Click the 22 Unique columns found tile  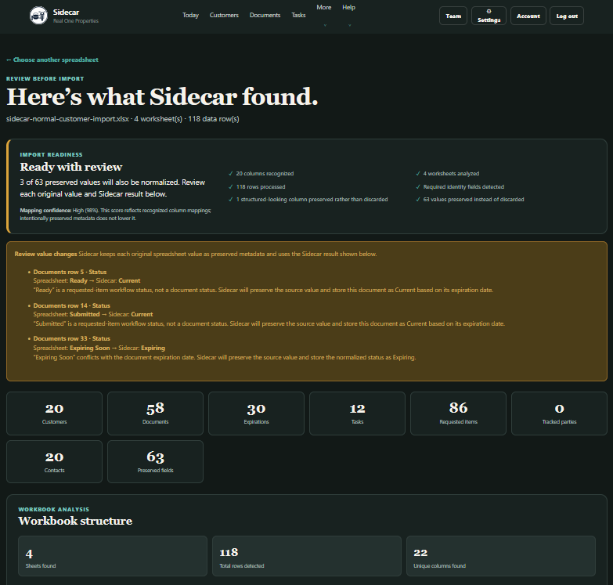click(501, 556)
